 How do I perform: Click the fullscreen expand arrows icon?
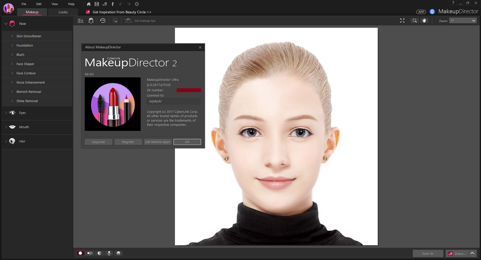(402, 21)
